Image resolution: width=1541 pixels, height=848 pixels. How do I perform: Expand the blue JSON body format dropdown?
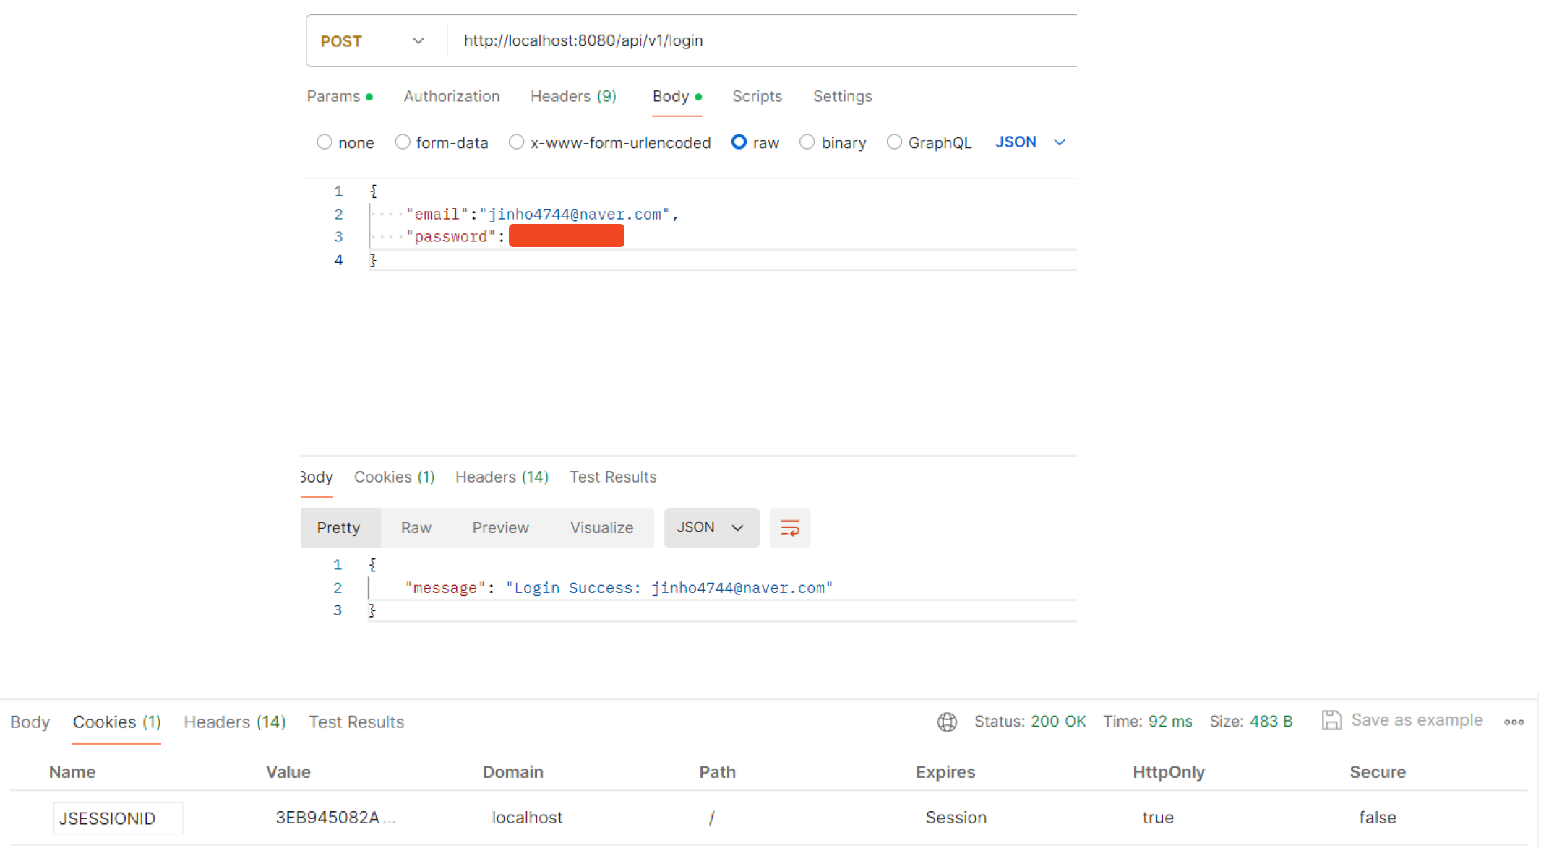1030,142
